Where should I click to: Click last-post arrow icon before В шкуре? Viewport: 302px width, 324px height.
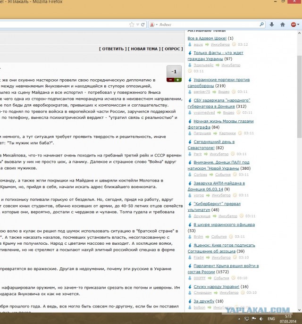(x=190, y=224)
